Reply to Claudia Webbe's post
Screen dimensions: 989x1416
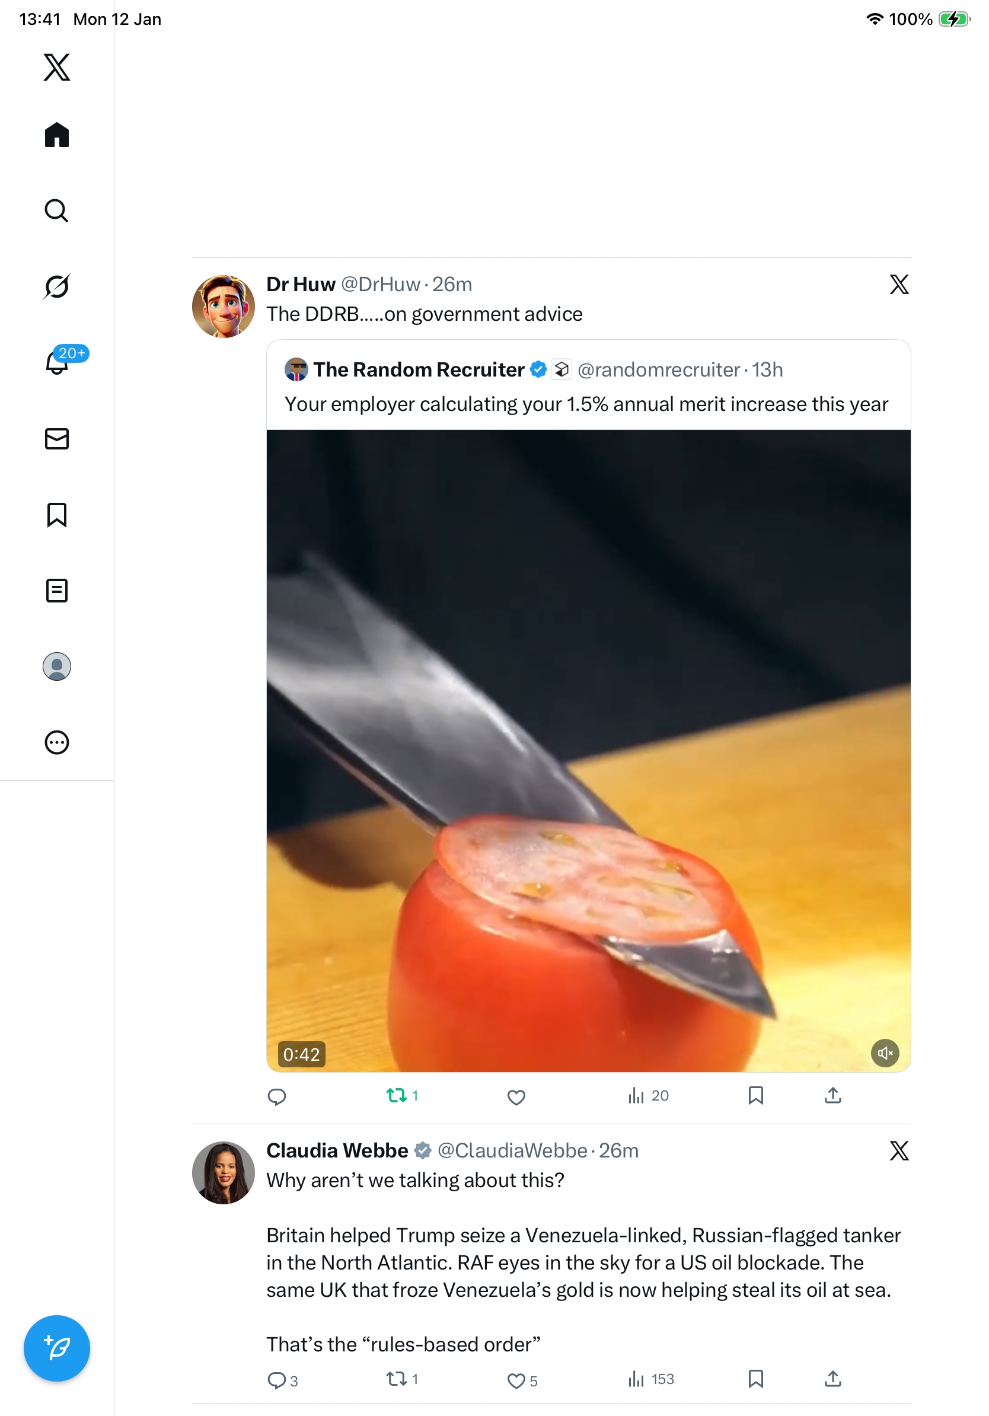276,1380
